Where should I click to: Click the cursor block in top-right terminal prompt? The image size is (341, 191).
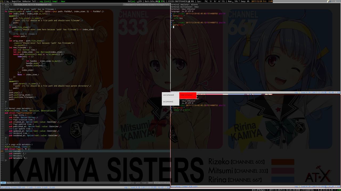click(x=174, y=27)
